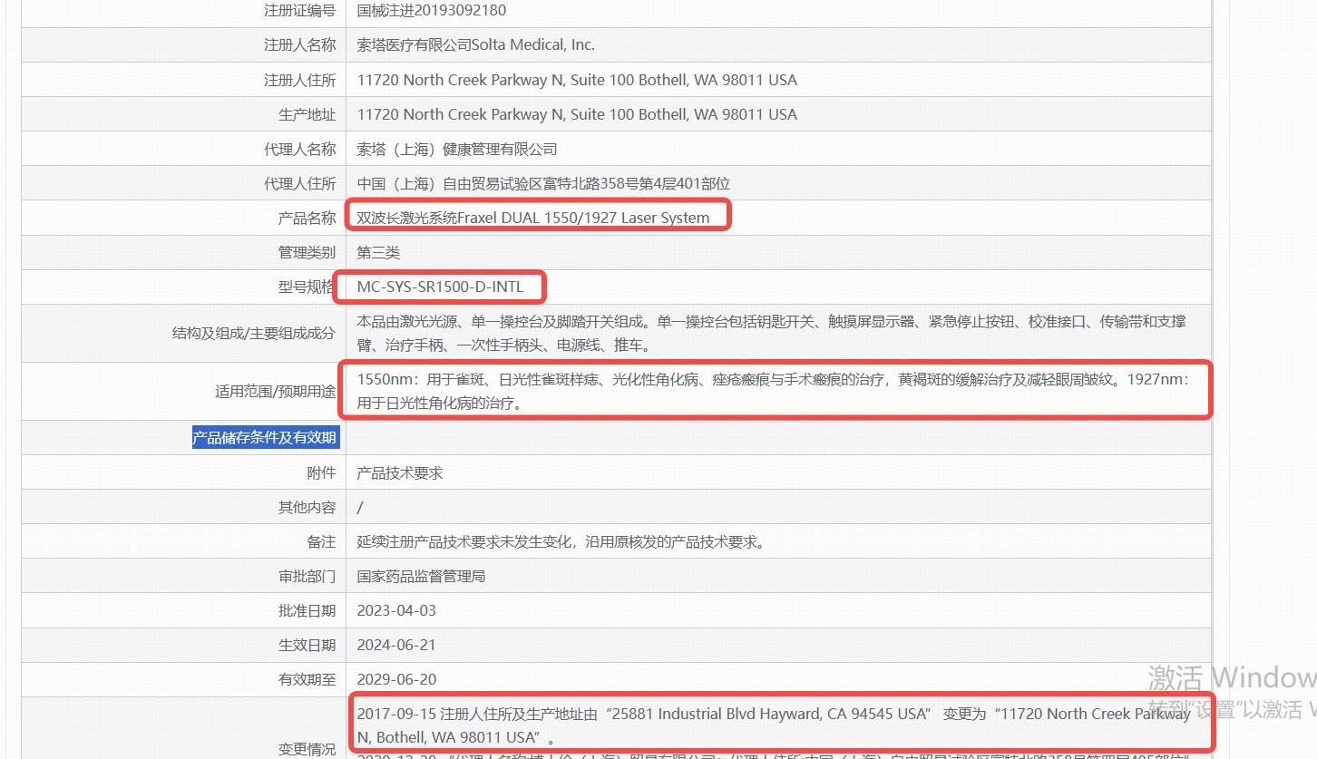Click the 注册证编号 label cell

click(299, 10)
